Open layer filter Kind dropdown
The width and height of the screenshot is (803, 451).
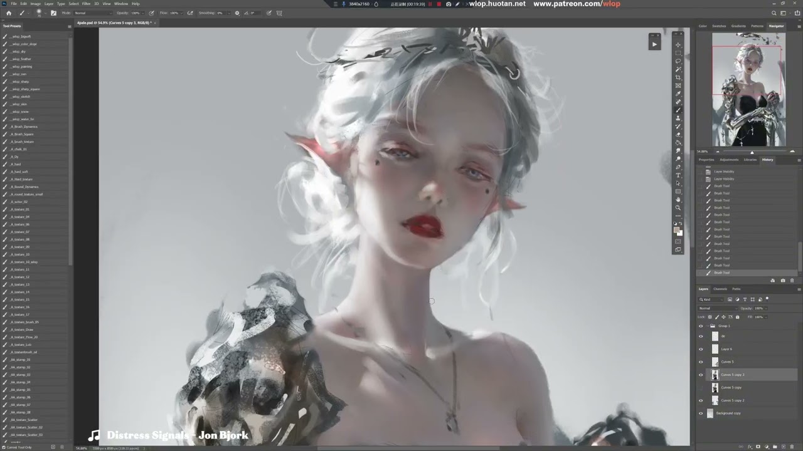point(711,299)
